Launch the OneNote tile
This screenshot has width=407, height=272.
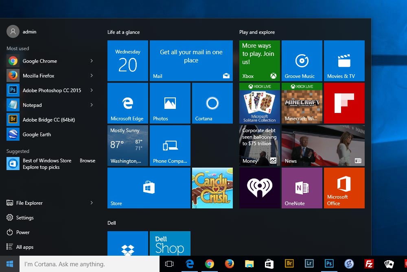click(x=302, y=188)
